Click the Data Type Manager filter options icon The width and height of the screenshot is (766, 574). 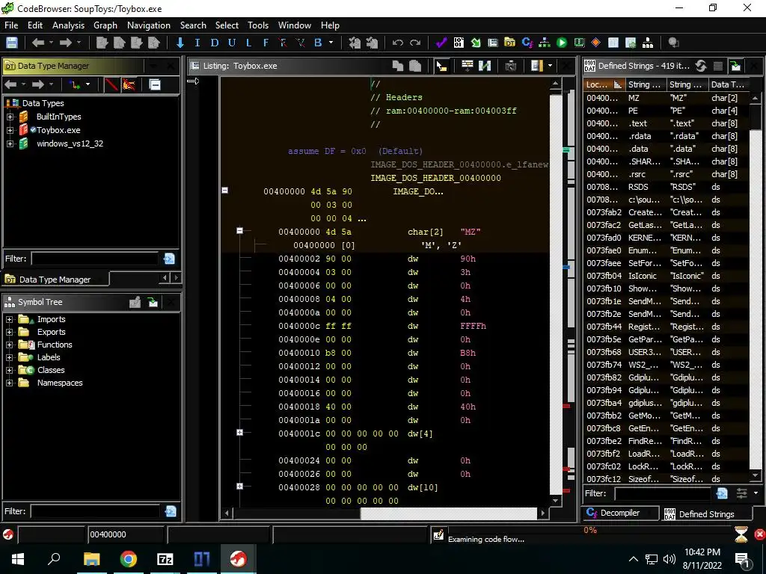pyautogui.click(x=169, y=259)
